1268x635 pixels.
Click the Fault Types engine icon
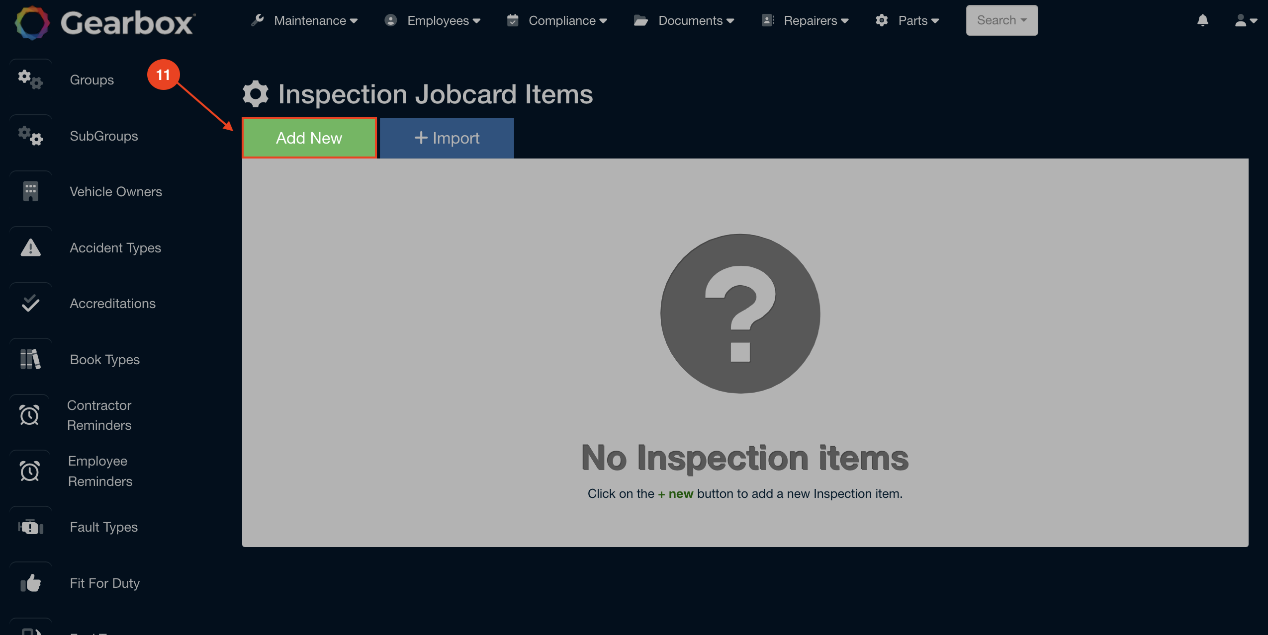(x=30, y=527)
